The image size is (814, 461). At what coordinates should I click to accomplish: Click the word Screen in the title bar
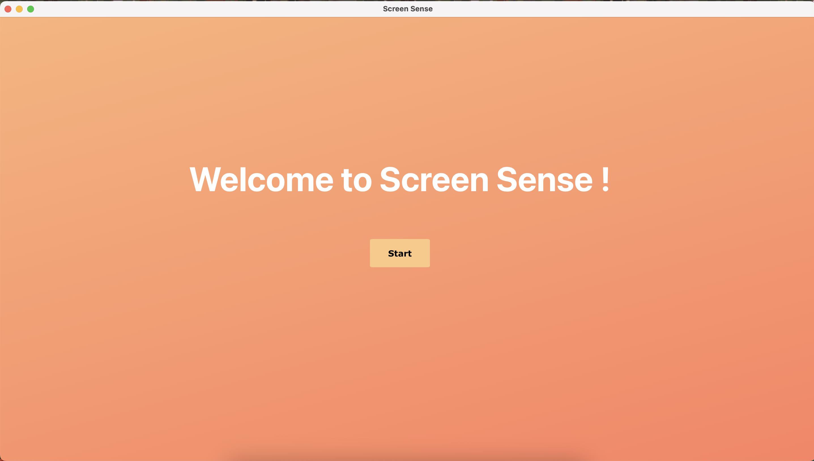tap(395, 9)
